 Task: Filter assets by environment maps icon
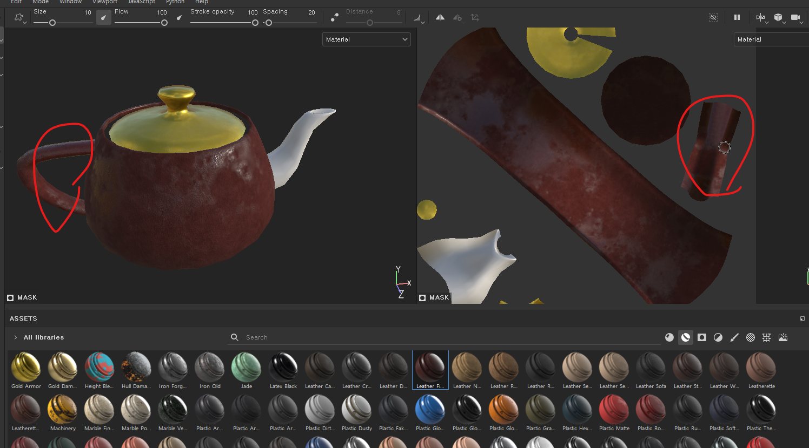click(783, 337)
